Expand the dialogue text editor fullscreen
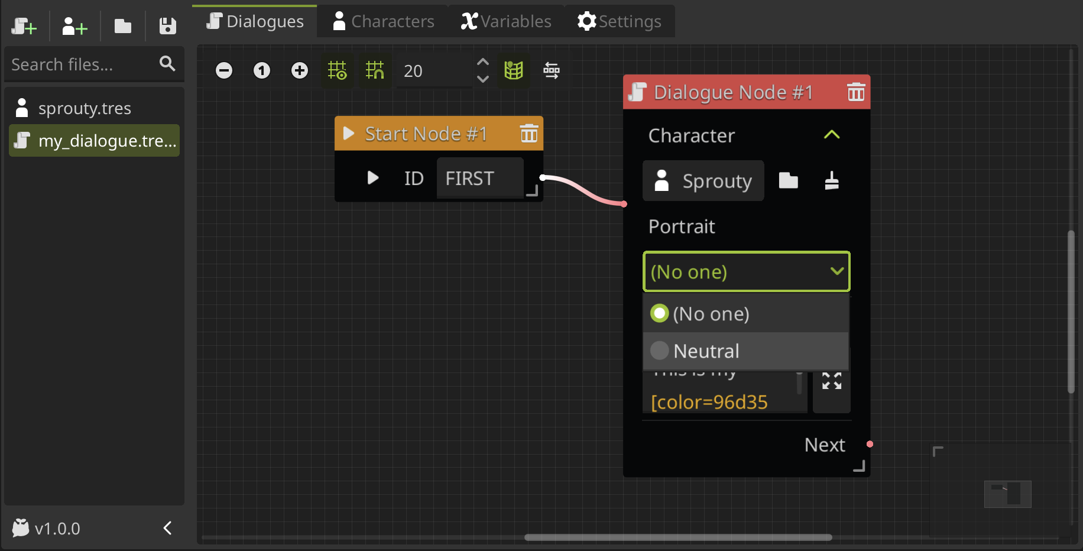Screen dimensions: 1083x551 [x=831, y=381]
